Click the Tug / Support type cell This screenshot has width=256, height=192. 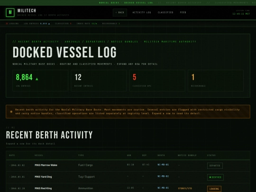[x=86, y=177]
